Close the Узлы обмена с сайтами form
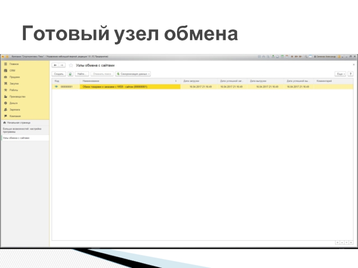The height and width of the screenshot is (268, 358). 354,65
